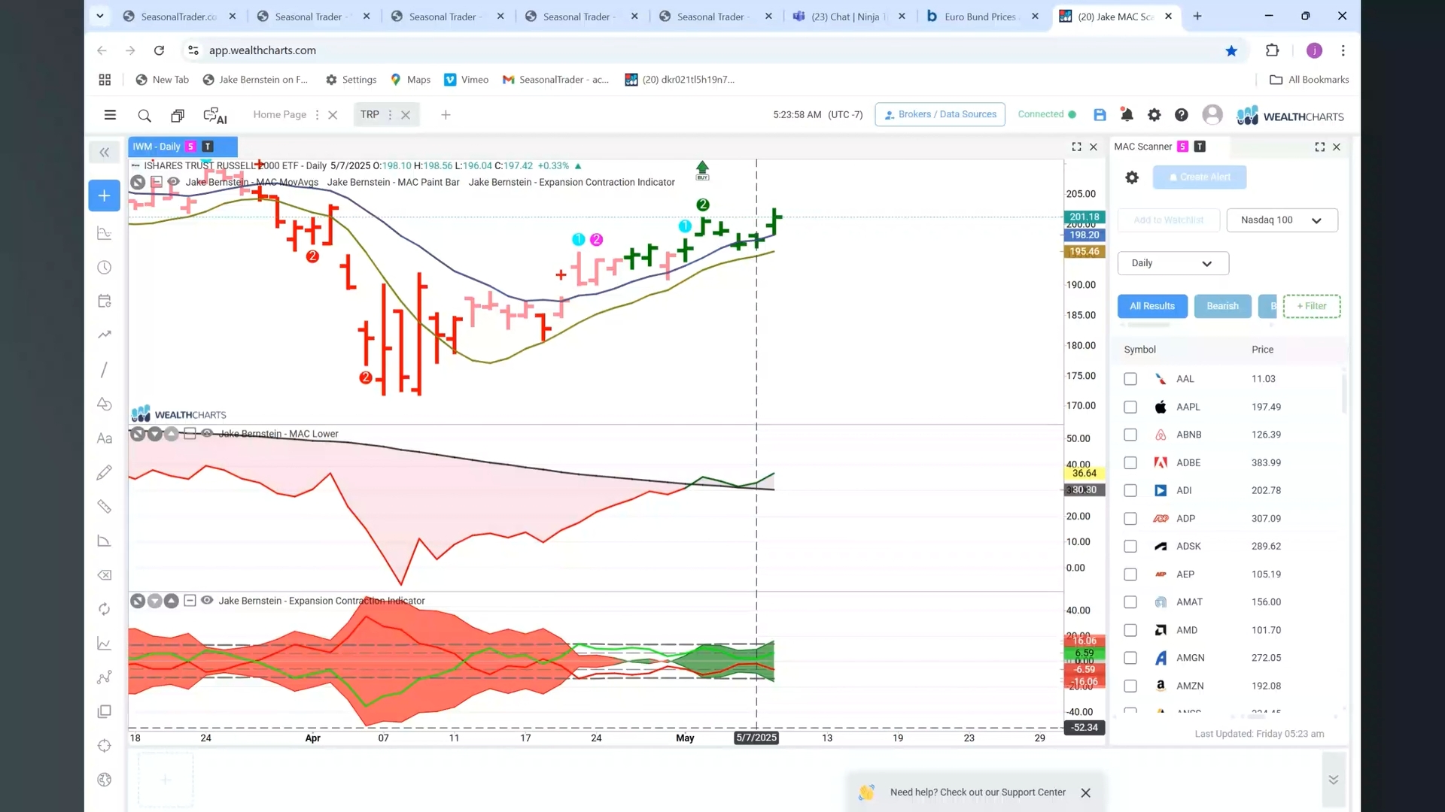Open the WealthCharts settings gear
The width and height of the screenshot is (1445, 812).
tap(1154, 115)
